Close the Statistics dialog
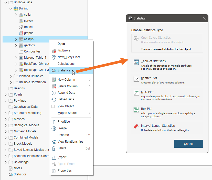This screenshot has width=212, height=180. point(204,18)
